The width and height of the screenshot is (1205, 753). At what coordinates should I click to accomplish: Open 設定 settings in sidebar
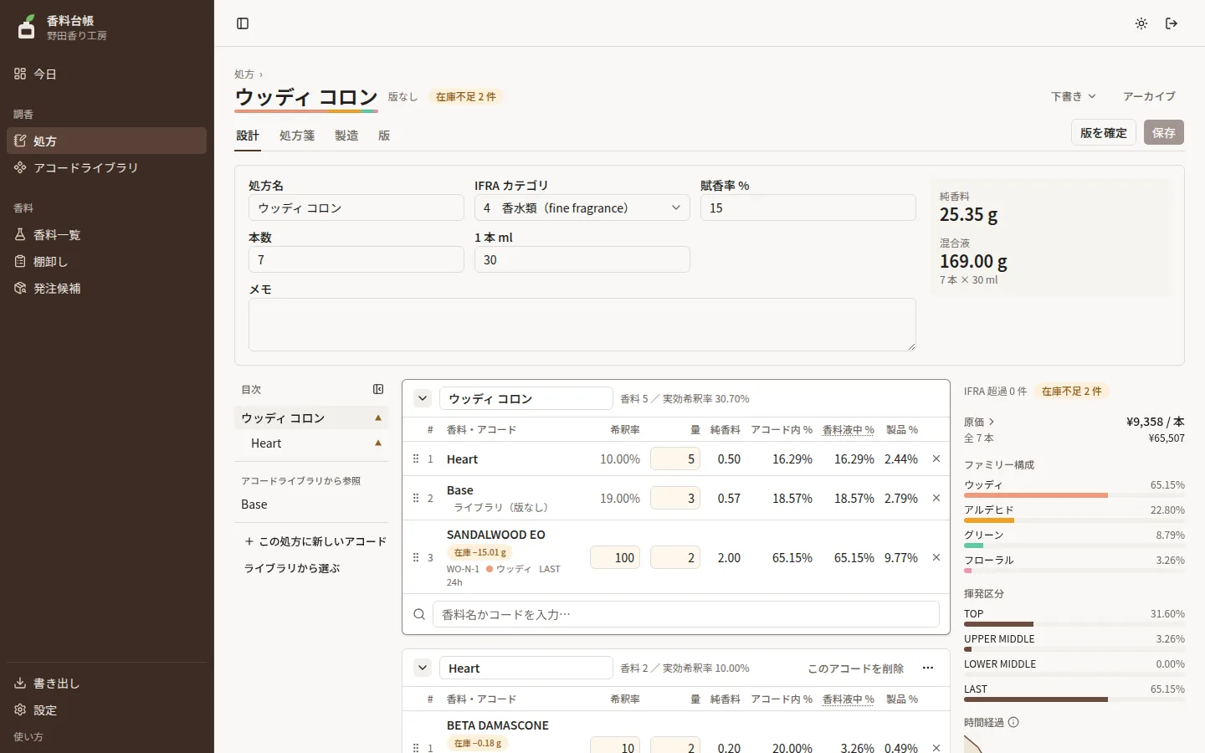[106, 709]
